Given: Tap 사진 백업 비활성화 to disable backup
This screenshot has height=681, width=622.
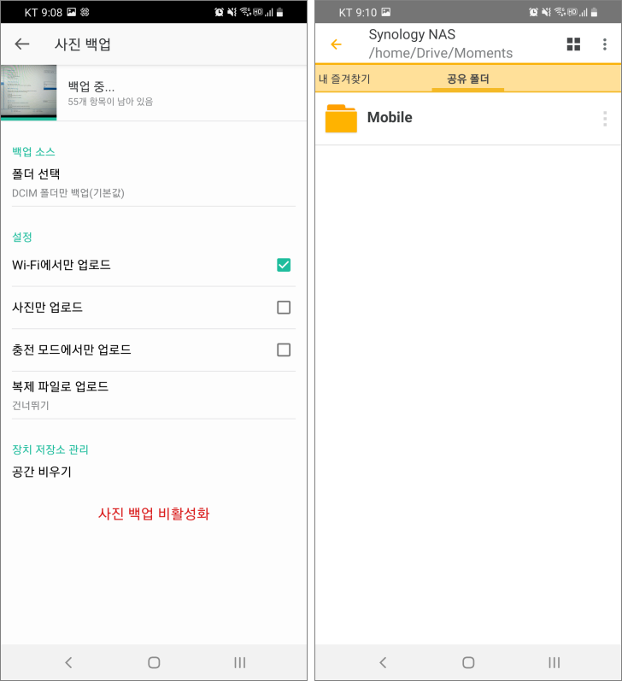Looking at the screenshot, I should click(x=154, y=514).
